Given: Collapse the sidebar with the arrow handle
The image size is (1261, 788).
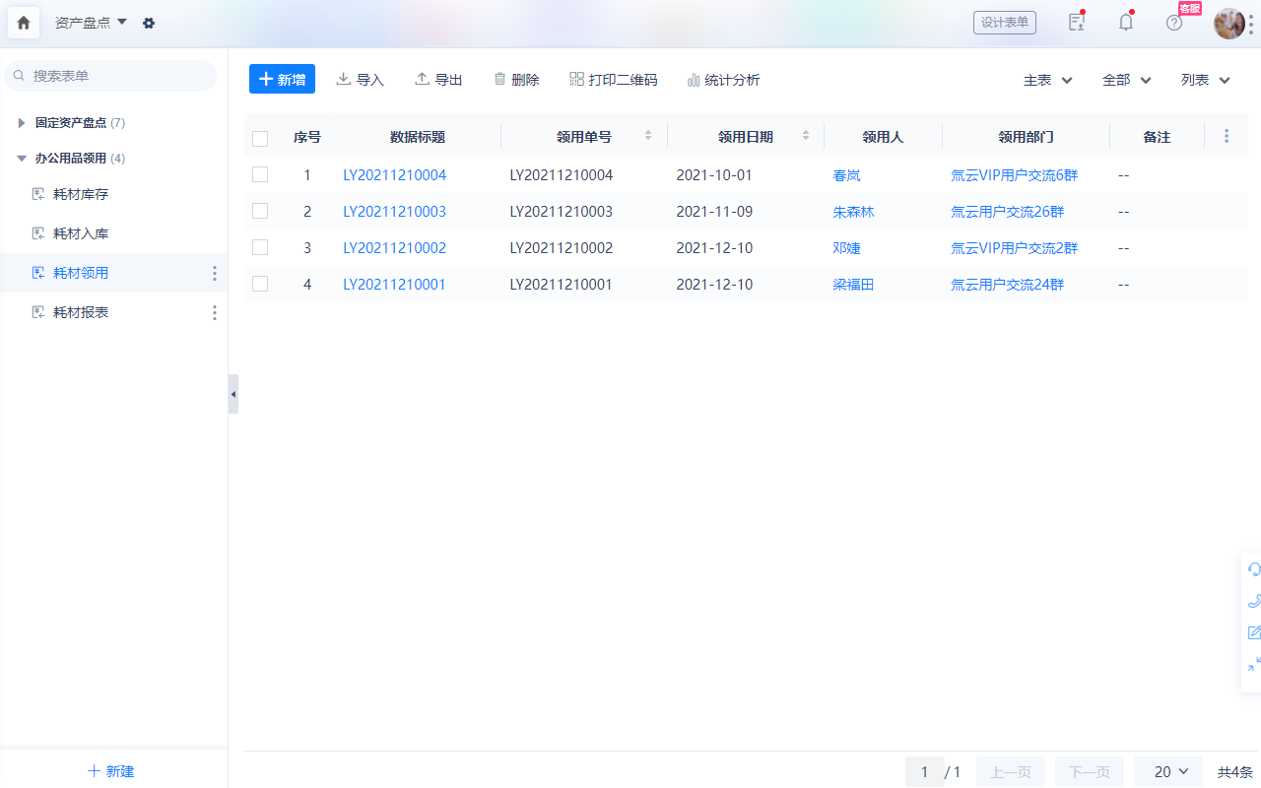Looking at the screenshot, I should (232, 394).
